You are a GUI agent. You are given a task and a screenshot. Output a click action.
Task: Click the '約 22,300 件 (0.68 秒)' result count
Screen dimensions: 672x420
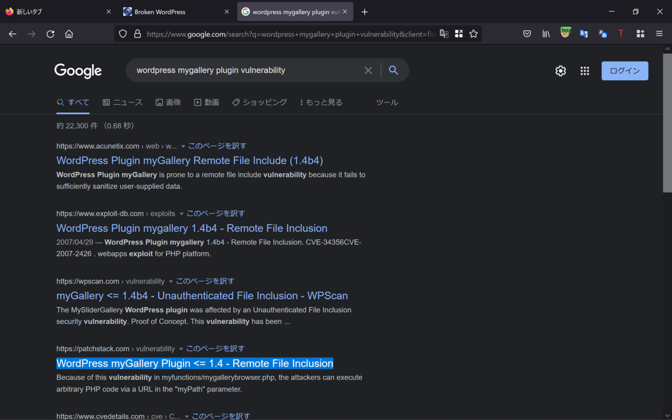[x=95, y=125]
